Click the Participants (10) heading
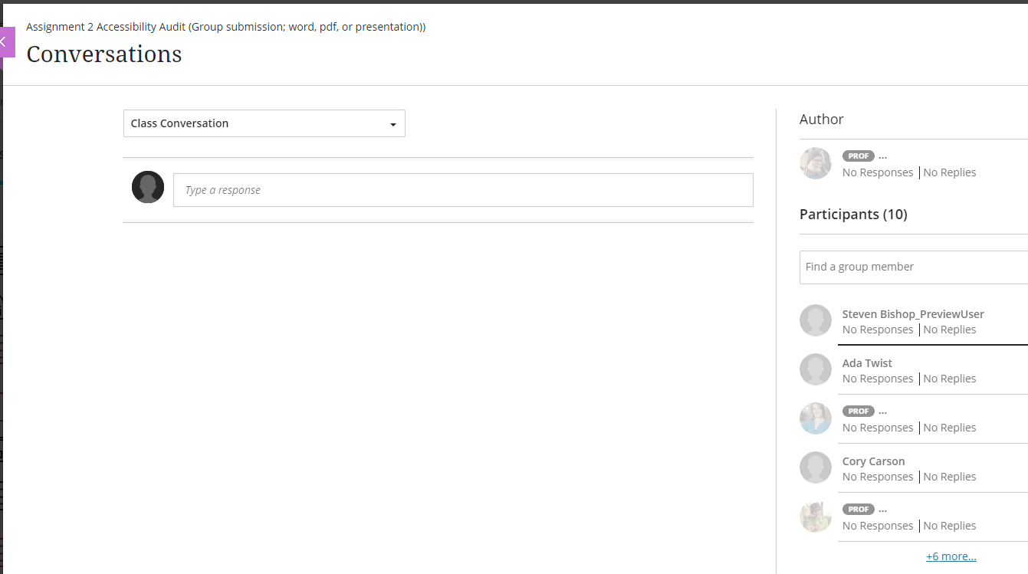The height and width of the screenshot is (574, 1028). pyautogui.click(x=853, y=215)
